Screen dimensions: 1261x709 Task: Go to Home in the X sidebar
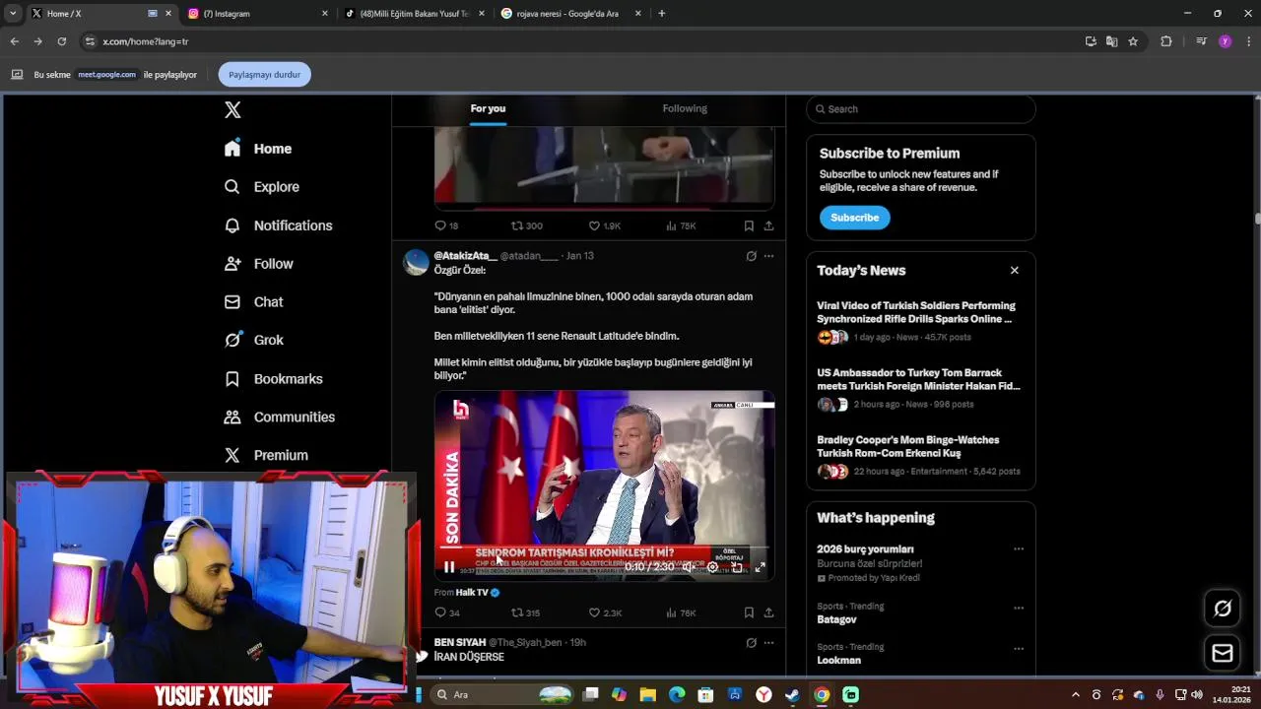pos(258,149)
